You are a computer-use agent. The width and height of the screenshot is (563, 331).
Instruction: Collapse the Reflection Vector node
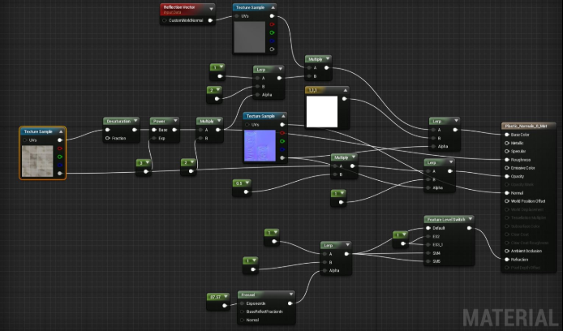[211, 8]
